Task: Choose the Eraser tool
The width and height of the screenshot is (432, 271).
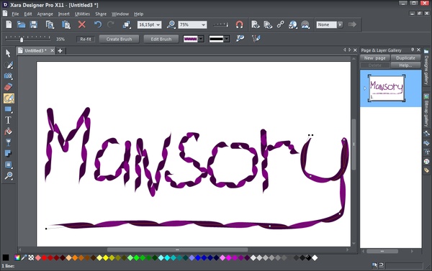Action: pos(9,87)
